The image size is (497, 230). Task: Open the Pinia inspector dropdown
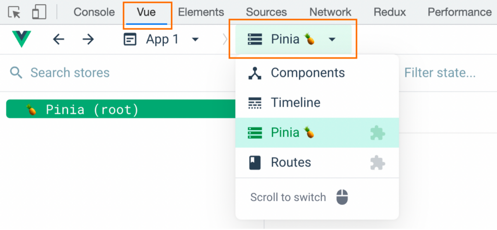[332, 39]
